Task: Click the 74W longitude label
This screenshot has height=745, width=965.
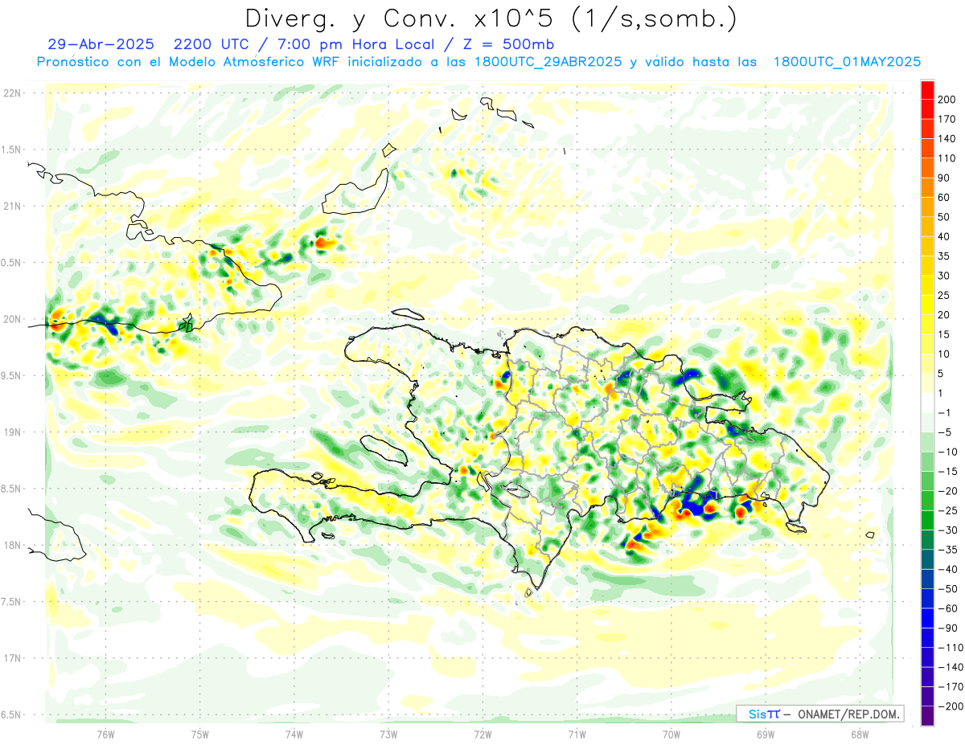Action: point(294,734)
